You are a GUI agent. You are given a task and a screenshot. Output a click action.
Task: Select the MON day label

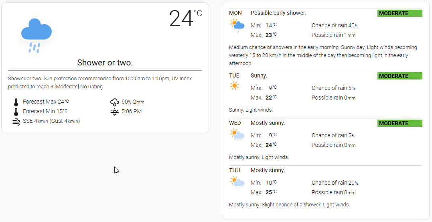point(235,13)
